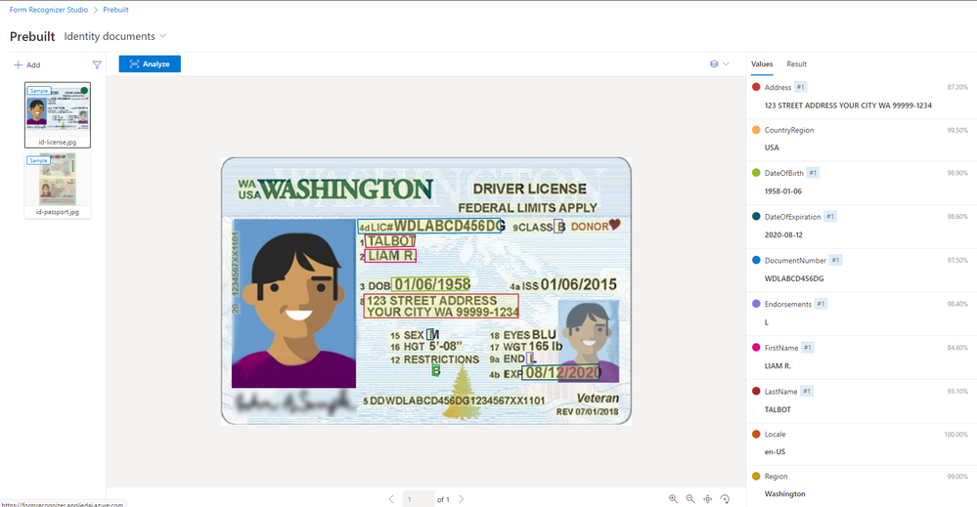Select the 2020-08-12 expiration value

pos(783,235)
